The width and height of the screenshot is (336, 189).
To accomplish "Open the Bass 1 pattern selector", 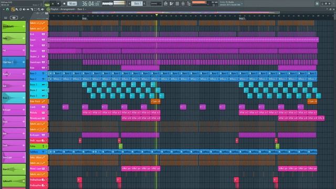I will click(137, 4).
